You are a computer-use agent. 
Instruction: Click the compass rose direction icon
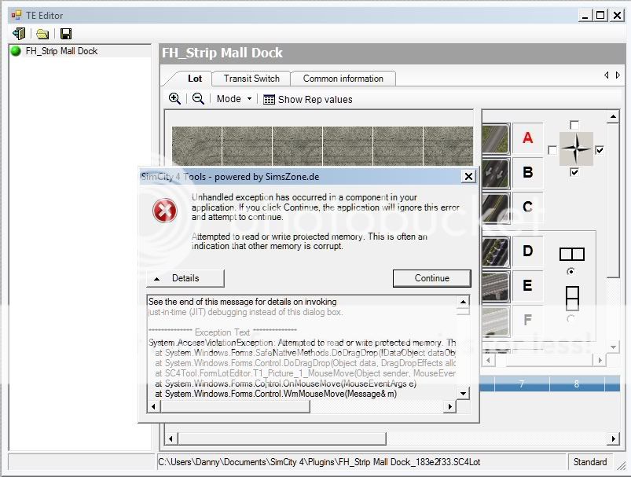tap(576, 149)
